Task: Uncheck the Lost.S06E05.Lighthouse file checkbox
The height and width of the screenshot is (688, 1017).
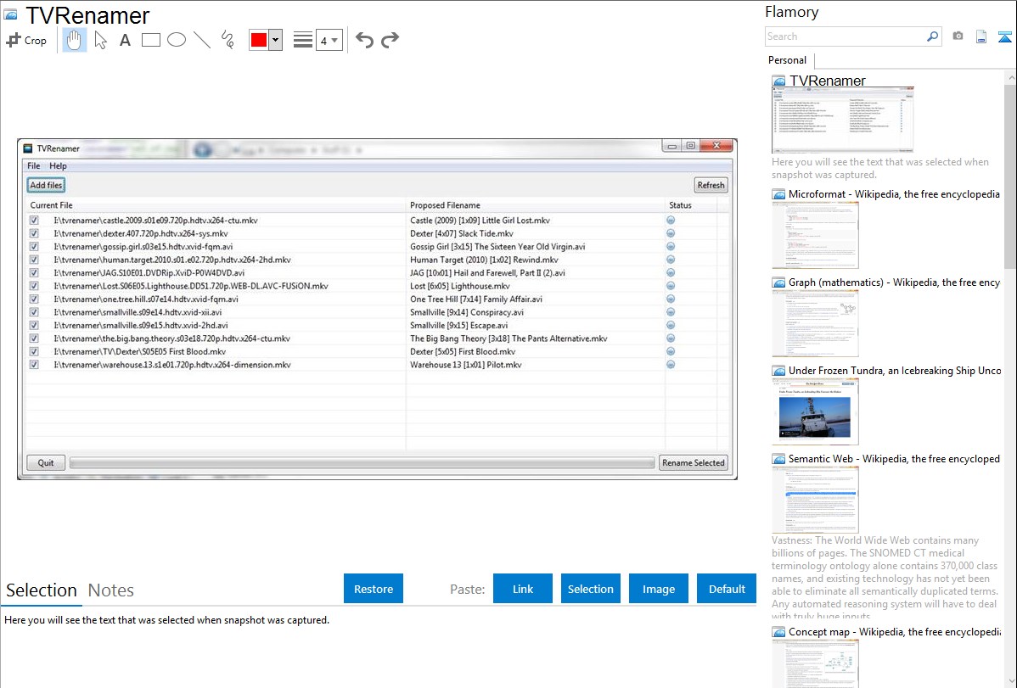Action: 34,286
